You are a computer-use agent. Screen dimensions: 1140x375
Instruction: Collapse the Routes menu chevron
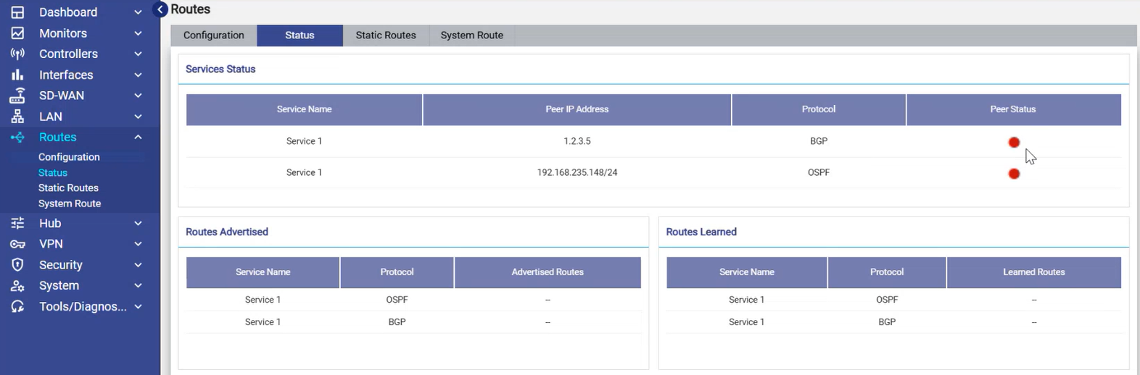coord(138,137)
